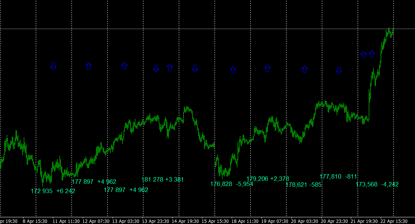415x224 pixels.
Task: Select right up arrow of pair above 173,568
Action: (372, 54)
